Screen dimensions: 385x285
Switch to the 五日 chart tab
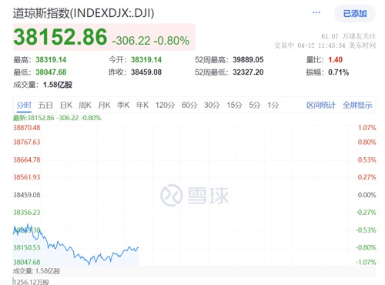pyautogui.click(x=45, y=105)
